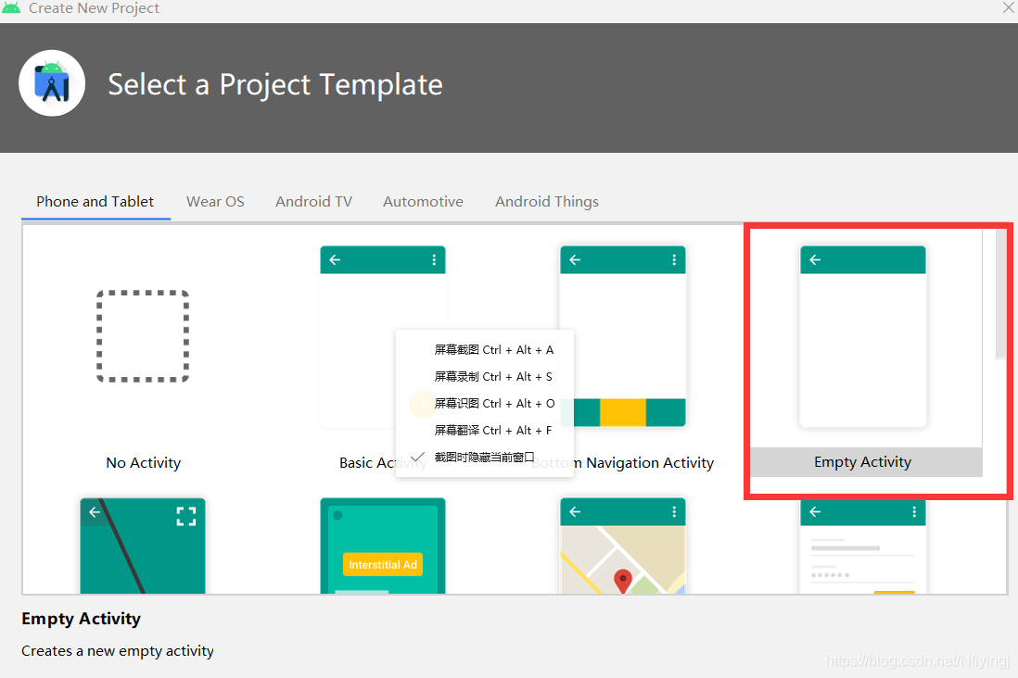Select the Phone and Tablet tab
1018x678 pixels.
(95, 202)
